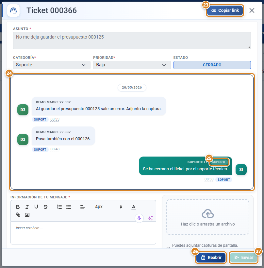Click the 08:33 message timestamp
Viewport: 264px width, 268px height.
(x=55, y=119)
